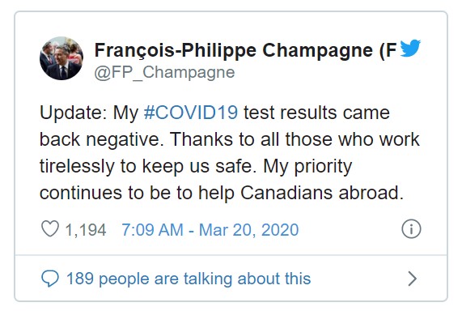Screen dimensions: 462x311
Task: Open the #COVID19 hashtag
Action: tap(191, 113)
